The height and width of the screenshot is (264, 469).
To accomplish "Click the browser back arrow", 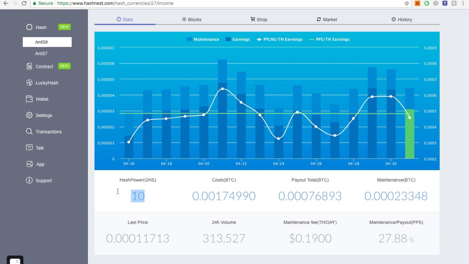I will pyautogui.click(x=5, y=3).
